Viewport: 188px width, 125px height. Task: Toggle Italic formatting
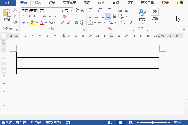click(28, 16)
